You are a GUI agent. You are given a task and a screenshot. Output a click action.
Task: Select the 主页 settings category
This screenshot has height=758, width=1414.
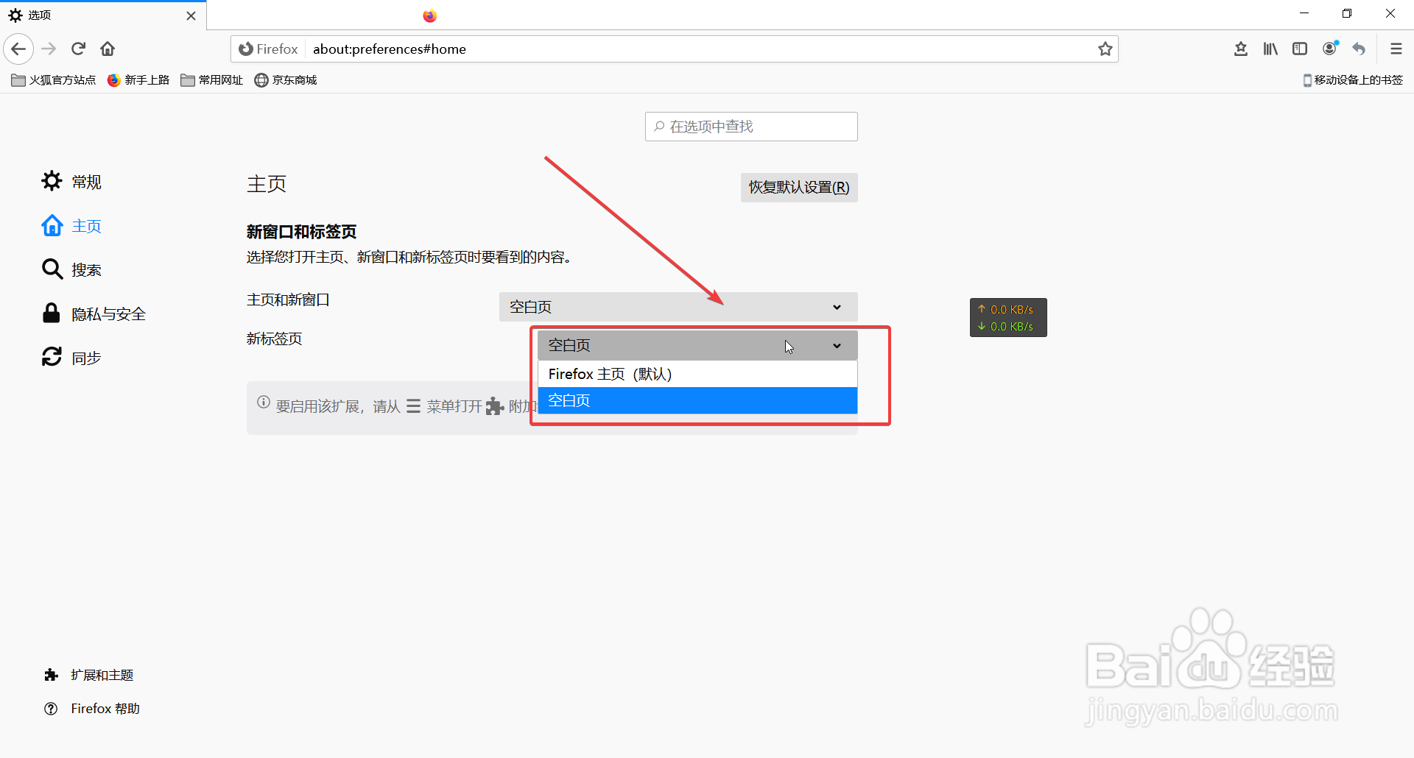(71, 226)
